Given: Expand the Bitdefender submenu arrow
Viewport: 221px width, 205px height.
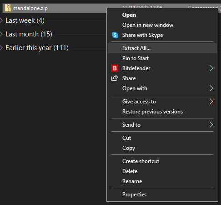Looking at the screenshot, I should click(211, 68).
